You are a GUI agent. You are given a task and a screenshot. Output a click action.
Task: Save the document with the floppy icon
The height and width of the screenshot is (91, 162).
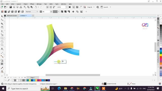coord(11,7)
